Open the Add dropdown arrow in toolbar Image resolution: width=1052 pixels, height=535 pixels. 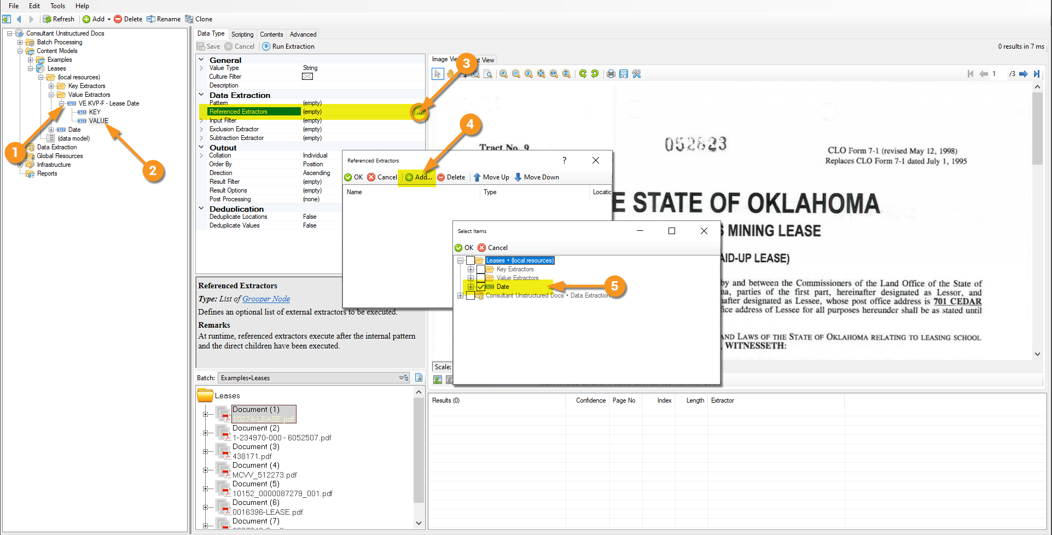pyautogui.click(x=109, y=19)
